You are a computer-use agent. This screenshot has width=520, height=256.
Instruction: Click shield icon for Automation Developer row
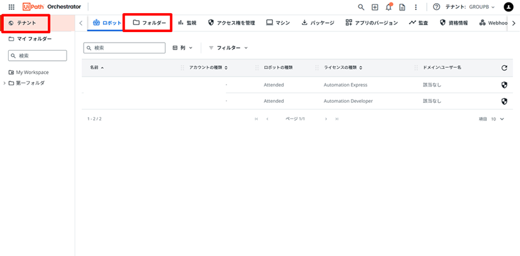(x=504, y=101)
